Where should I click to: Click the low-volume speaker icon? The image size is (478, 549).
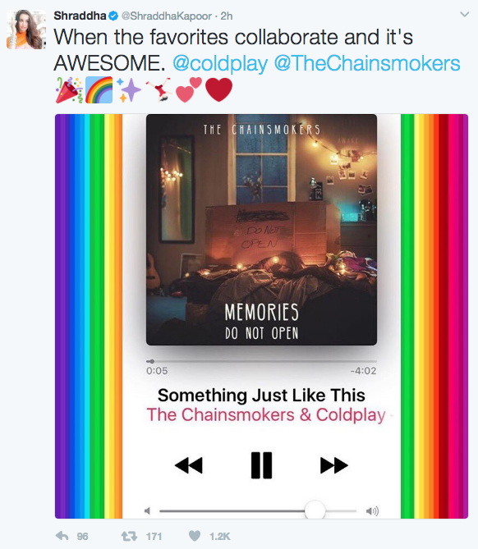pyautogui.click(x=148, y=510)
